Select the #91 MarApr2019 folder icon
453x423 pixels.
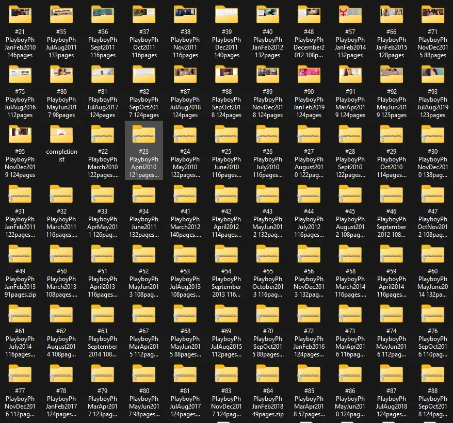click(x=350, y=75)
